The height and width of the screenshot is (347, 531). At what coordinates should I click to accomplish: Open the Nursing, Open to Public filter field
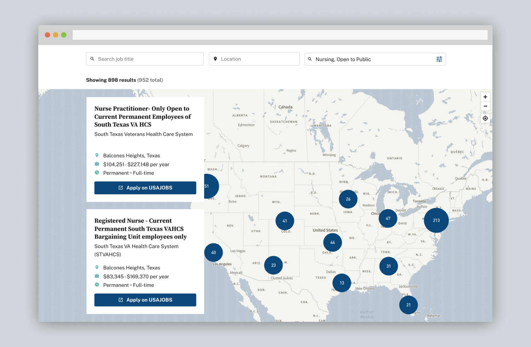(375, 59)
